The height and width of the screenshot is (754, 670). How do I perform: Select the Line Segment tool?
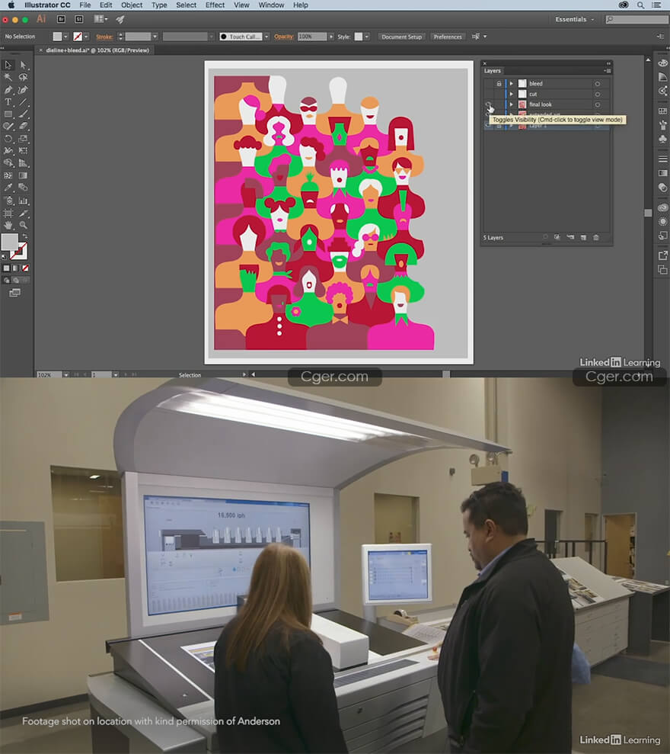[x=23, y=102]
